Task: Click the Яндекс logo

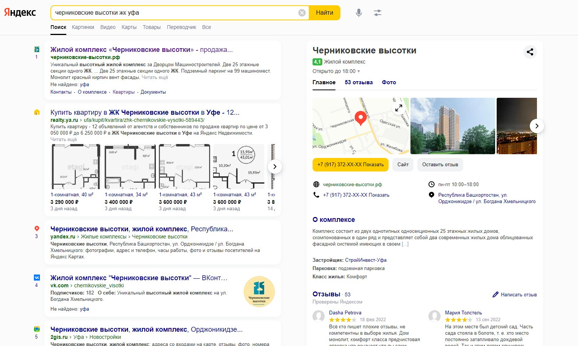Action: (x=20, y=12)
